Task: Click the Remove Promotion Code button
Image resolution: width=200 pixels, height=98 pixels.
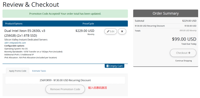Action: tap(65, 89)
